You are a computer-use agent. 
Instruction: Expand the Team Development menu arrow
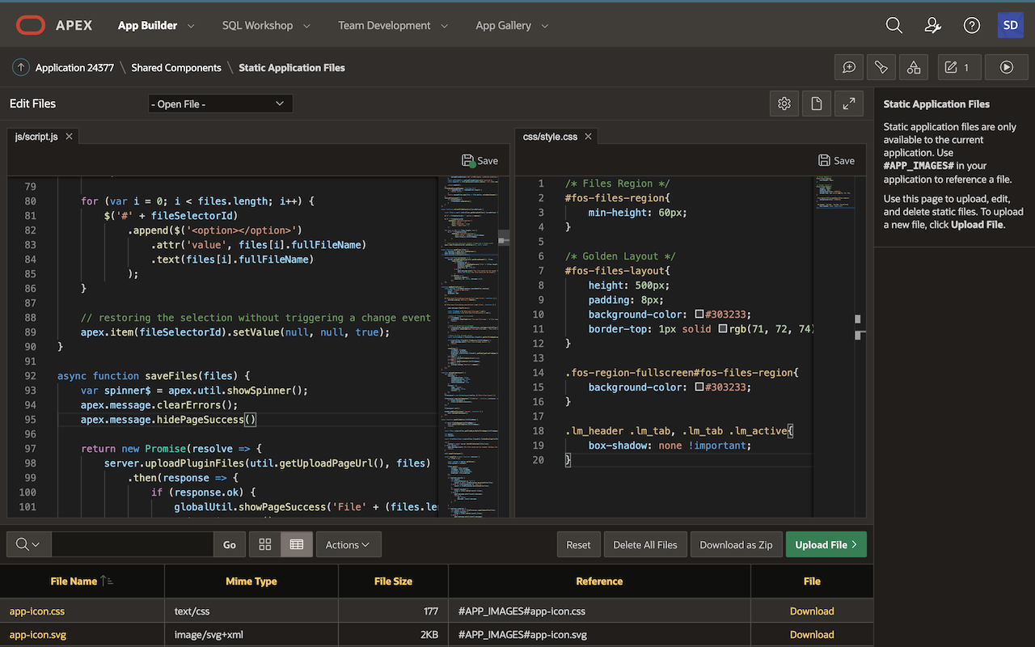tap(444, 26)
